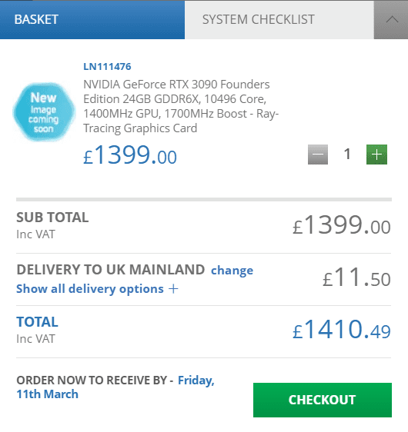Switch to the BASKET tab

(x=92, y=19)
